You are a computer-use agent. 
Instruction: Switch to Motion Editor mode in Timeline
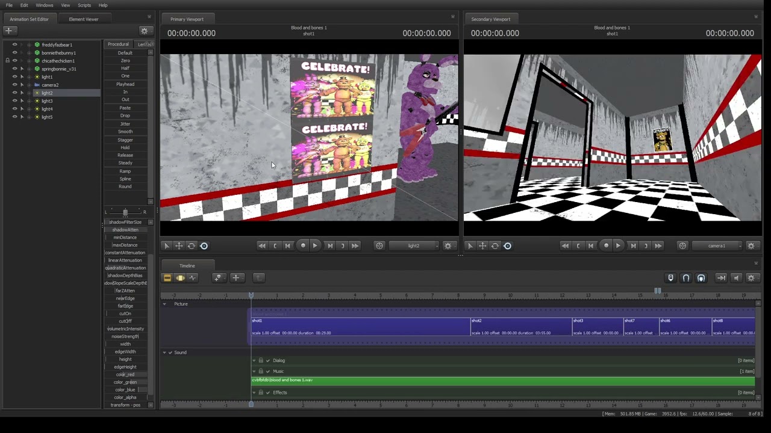click(x=180, y=278)
